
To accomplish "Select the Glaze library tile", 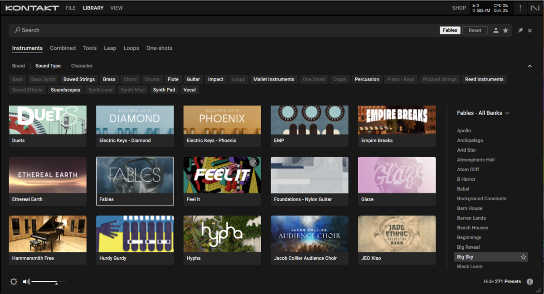I will point(397,181).
